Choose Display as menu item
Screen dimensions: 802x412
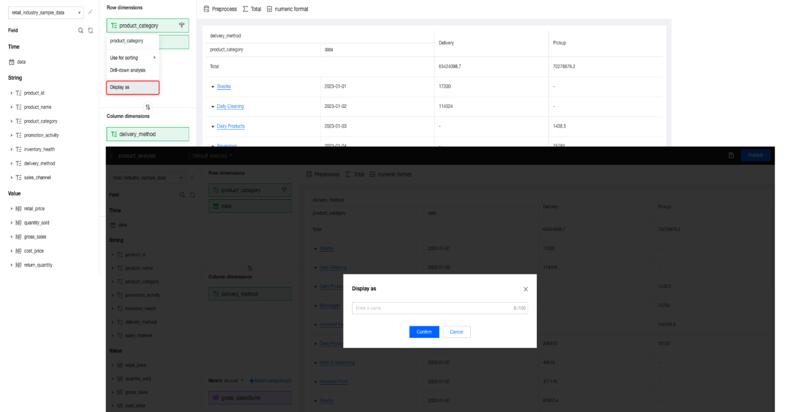tap(133, 87)
